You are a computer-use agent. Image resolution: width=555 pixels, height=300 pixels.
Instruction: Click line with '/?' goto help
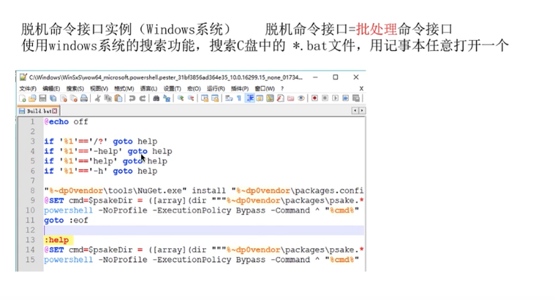[x=100, y=142]
